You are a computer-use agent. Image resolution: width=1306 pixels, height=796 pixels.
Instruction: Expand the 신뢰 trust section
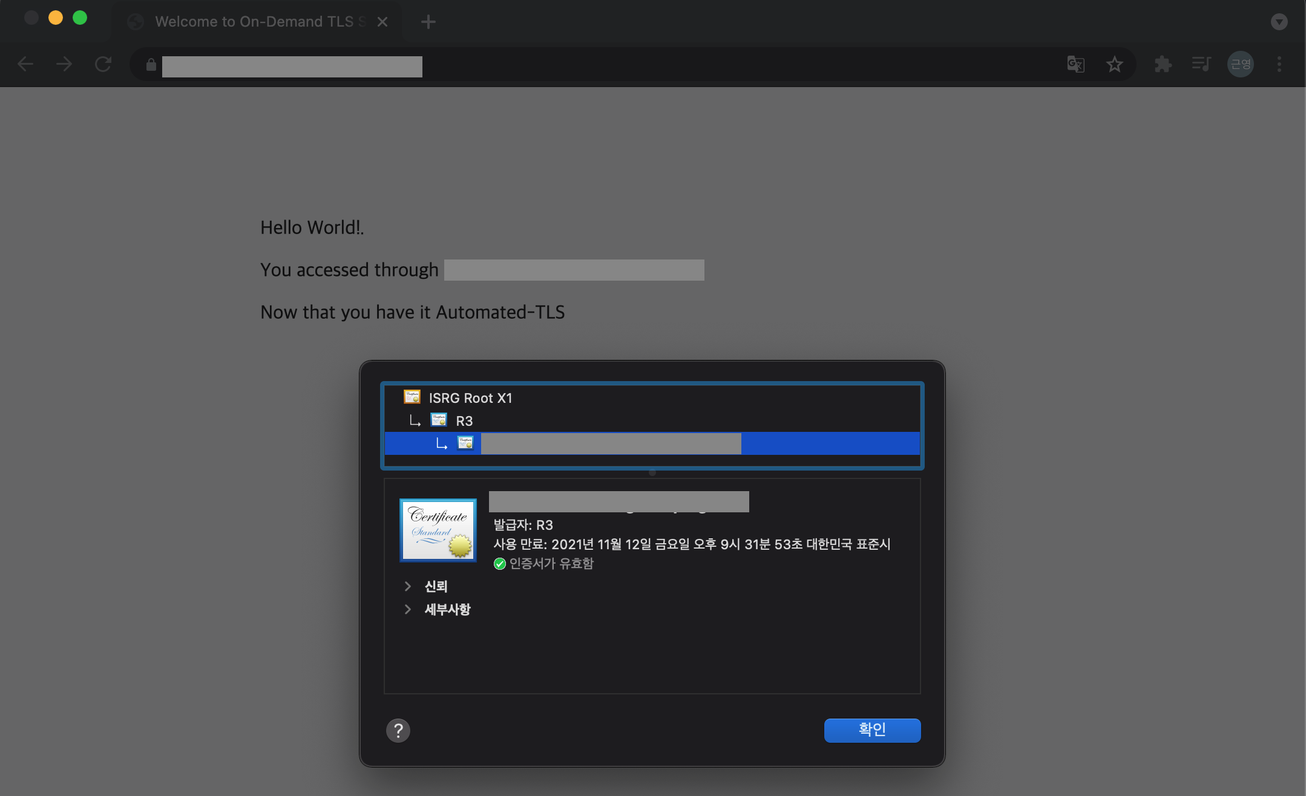pyautogui.click(x=408, y=586)
